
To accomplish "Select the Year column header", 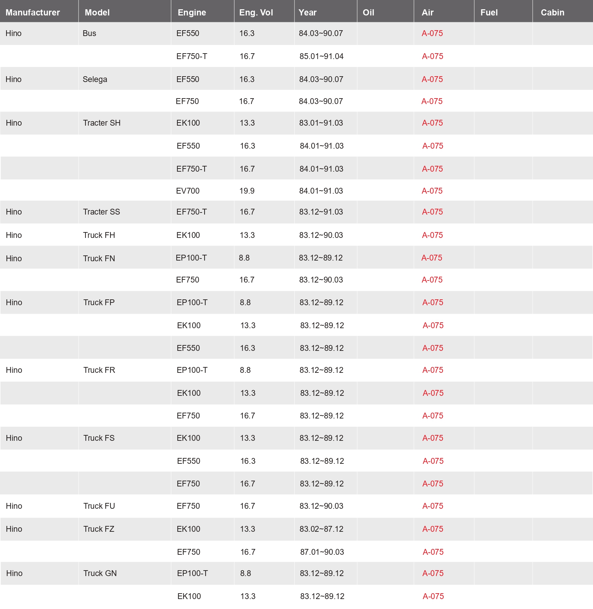I will [x=307, y=12].
